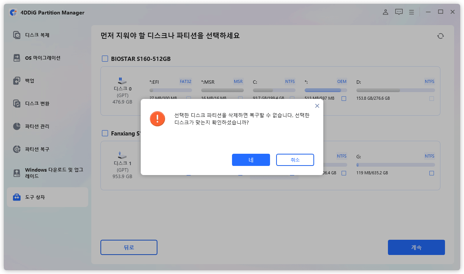Check the C: partition checkbox
This screenshot has width=464, height=274.
click(292, 99)
